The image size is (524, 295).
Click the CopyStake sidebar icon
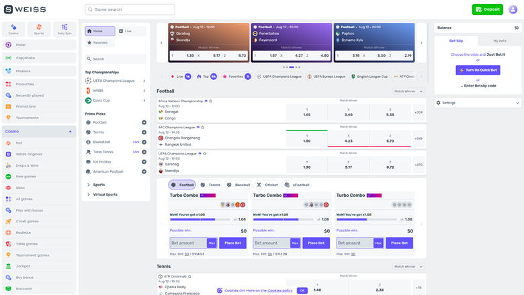pyautogui.click(x=9, y=58)
